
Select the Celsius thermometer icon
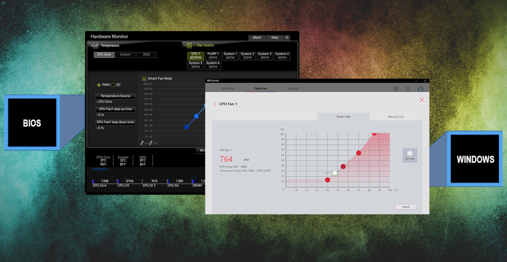(142, 143)
